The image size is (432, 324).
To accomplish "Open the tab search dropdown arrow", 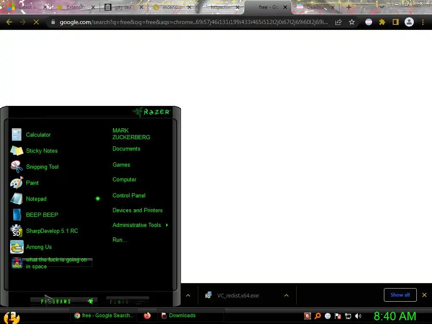I will click(381, 7).
